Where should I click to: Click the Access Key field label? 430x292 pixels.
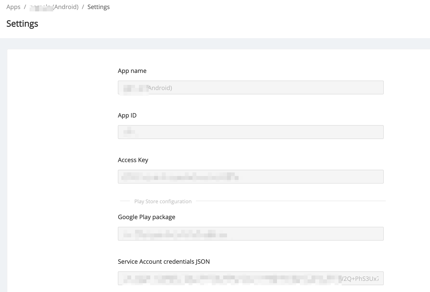click(133, 160)
